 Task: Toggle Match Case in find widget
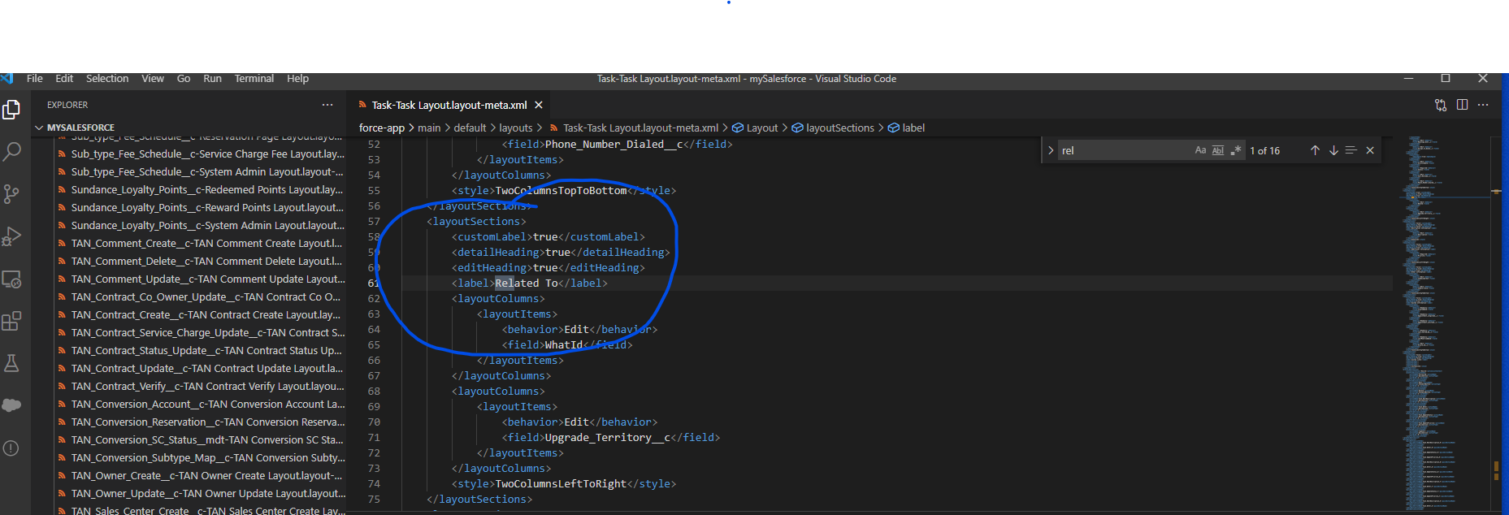tap(1200, 150)
